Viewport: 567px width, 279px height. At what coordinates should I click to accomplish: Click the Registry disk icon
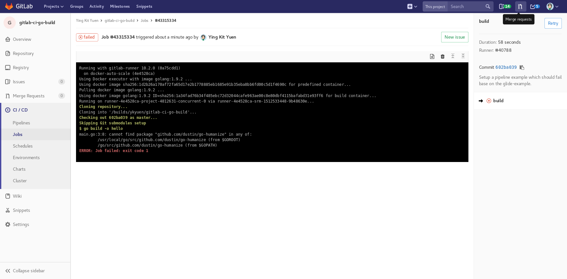coord(8,67)
